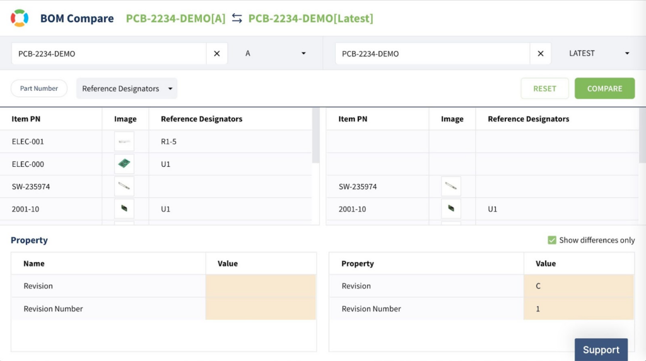
Task: Select the Part Number chip
Action: click(x=39, y=88)
